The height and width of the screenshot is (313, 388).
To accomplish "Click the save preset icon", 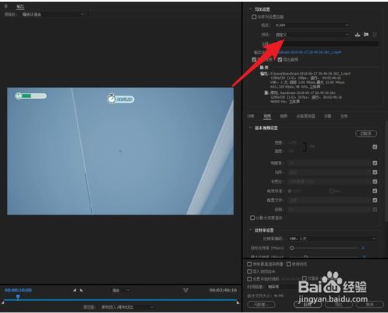I will [x=358, y=34].
